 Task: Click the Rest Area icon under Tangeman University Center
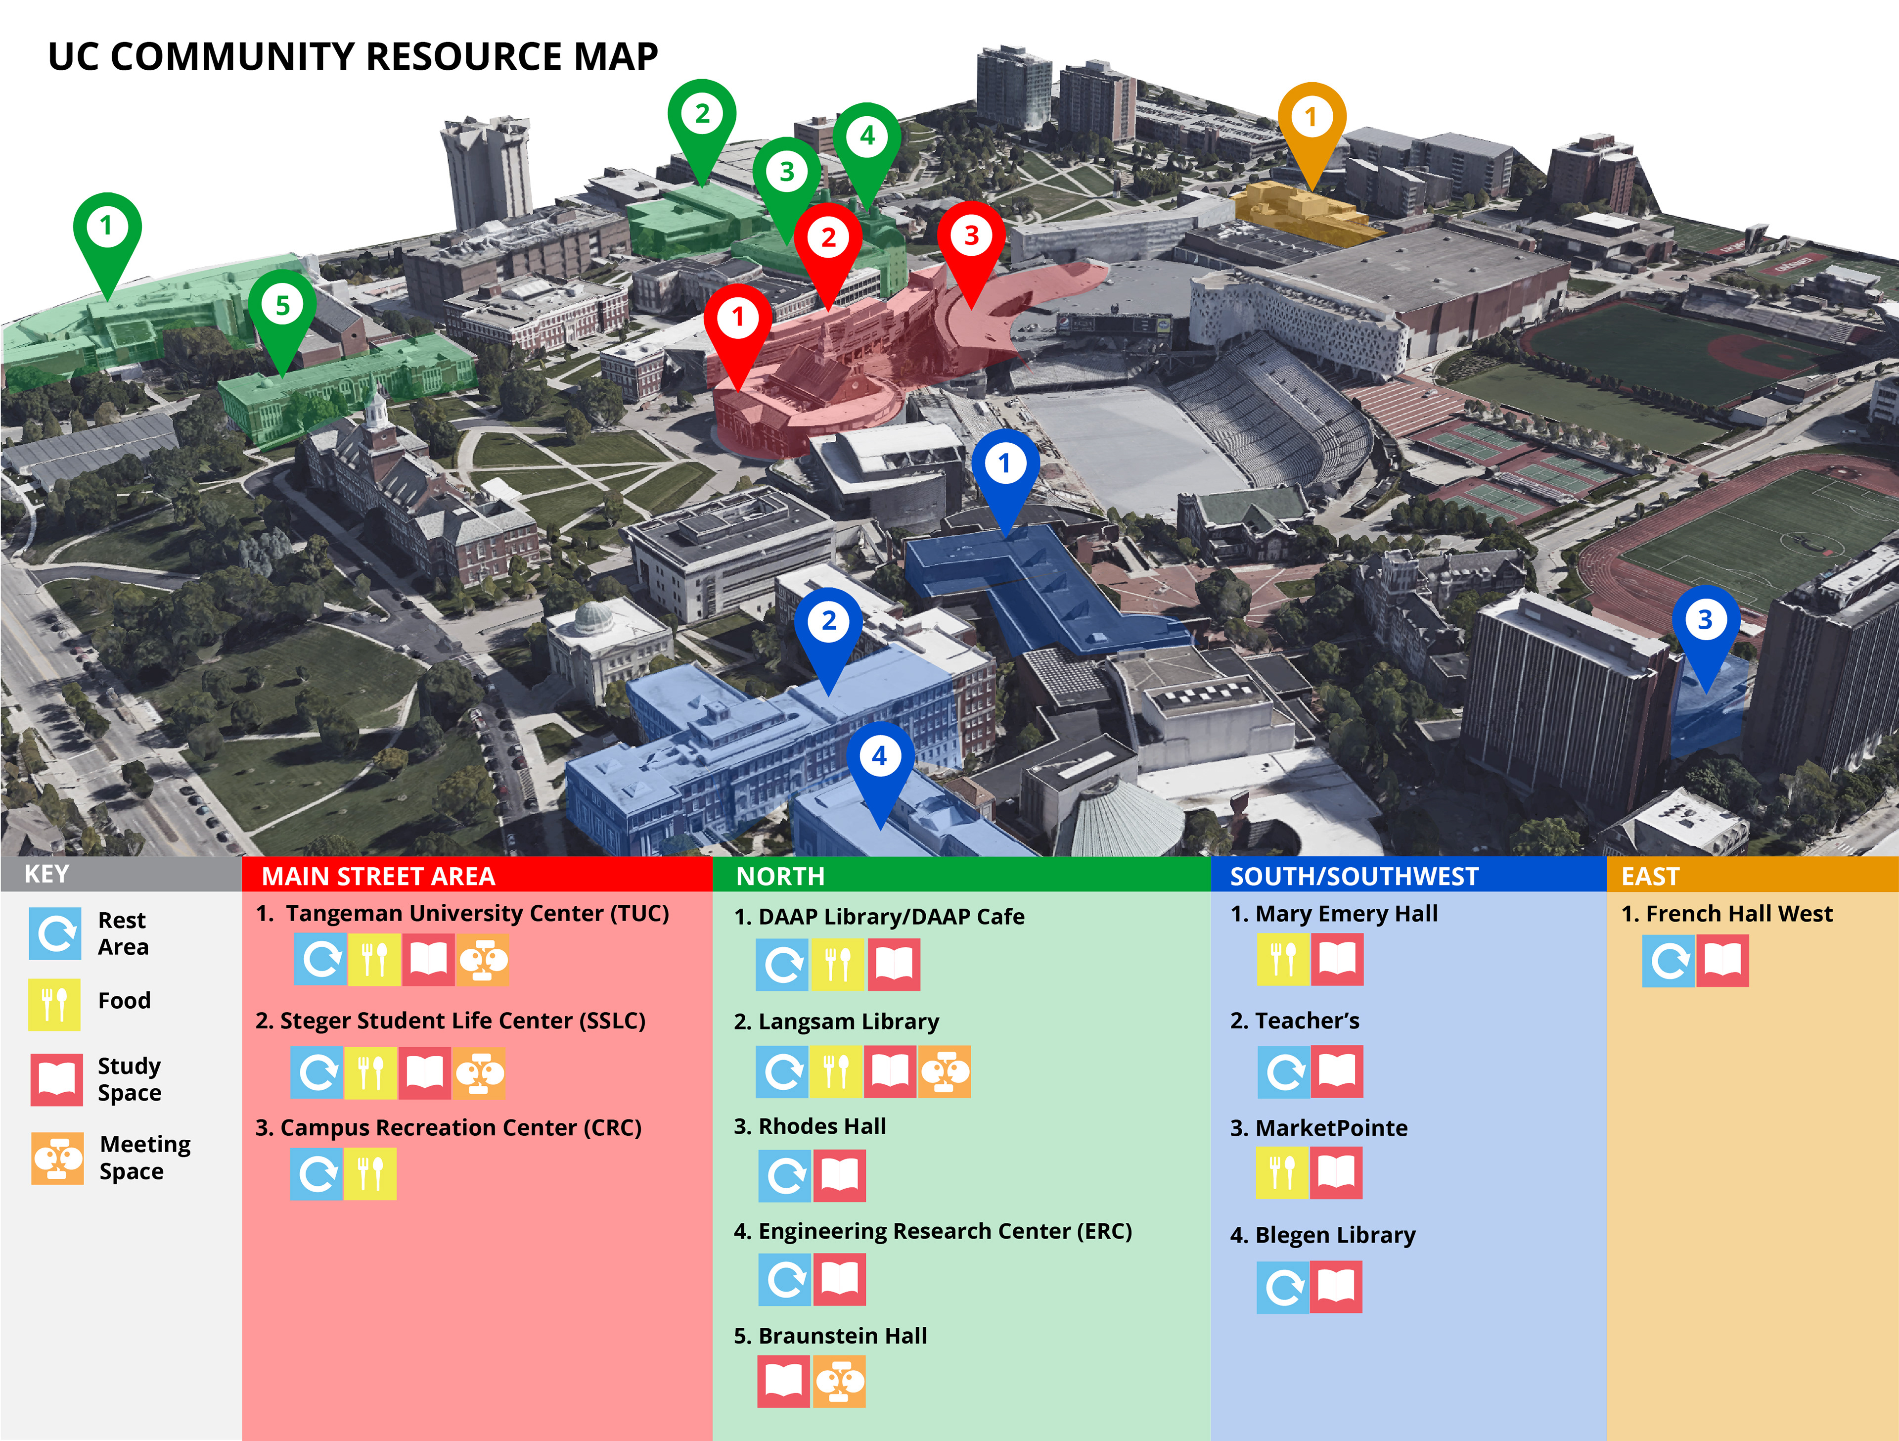321,960
